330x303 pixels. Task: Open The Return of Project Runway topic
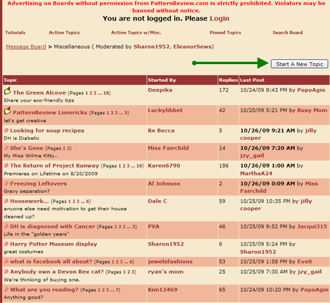point(55,166)
